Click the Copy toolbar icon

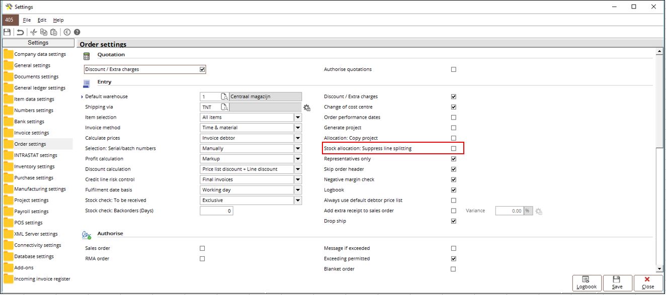click(44, 32)
